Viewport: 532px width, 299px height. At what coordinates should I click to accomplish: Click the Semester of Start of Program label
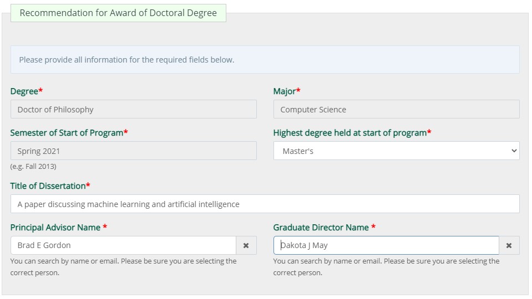pos(67,132)
